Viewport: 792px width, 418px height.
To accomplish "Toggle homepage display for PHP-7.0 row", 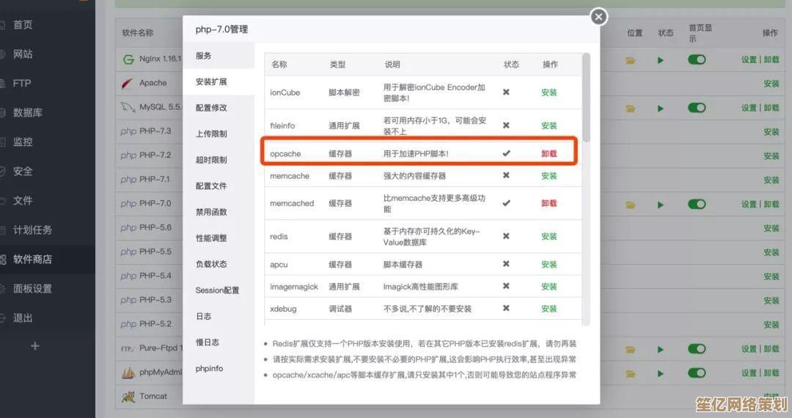I will [697, 205].
